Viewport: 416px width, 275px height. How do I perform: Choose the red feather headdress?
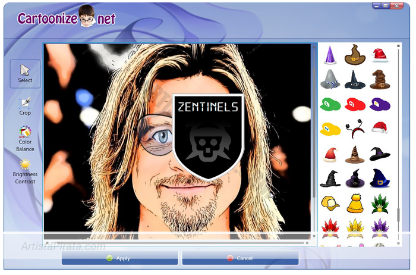point(330,229)
